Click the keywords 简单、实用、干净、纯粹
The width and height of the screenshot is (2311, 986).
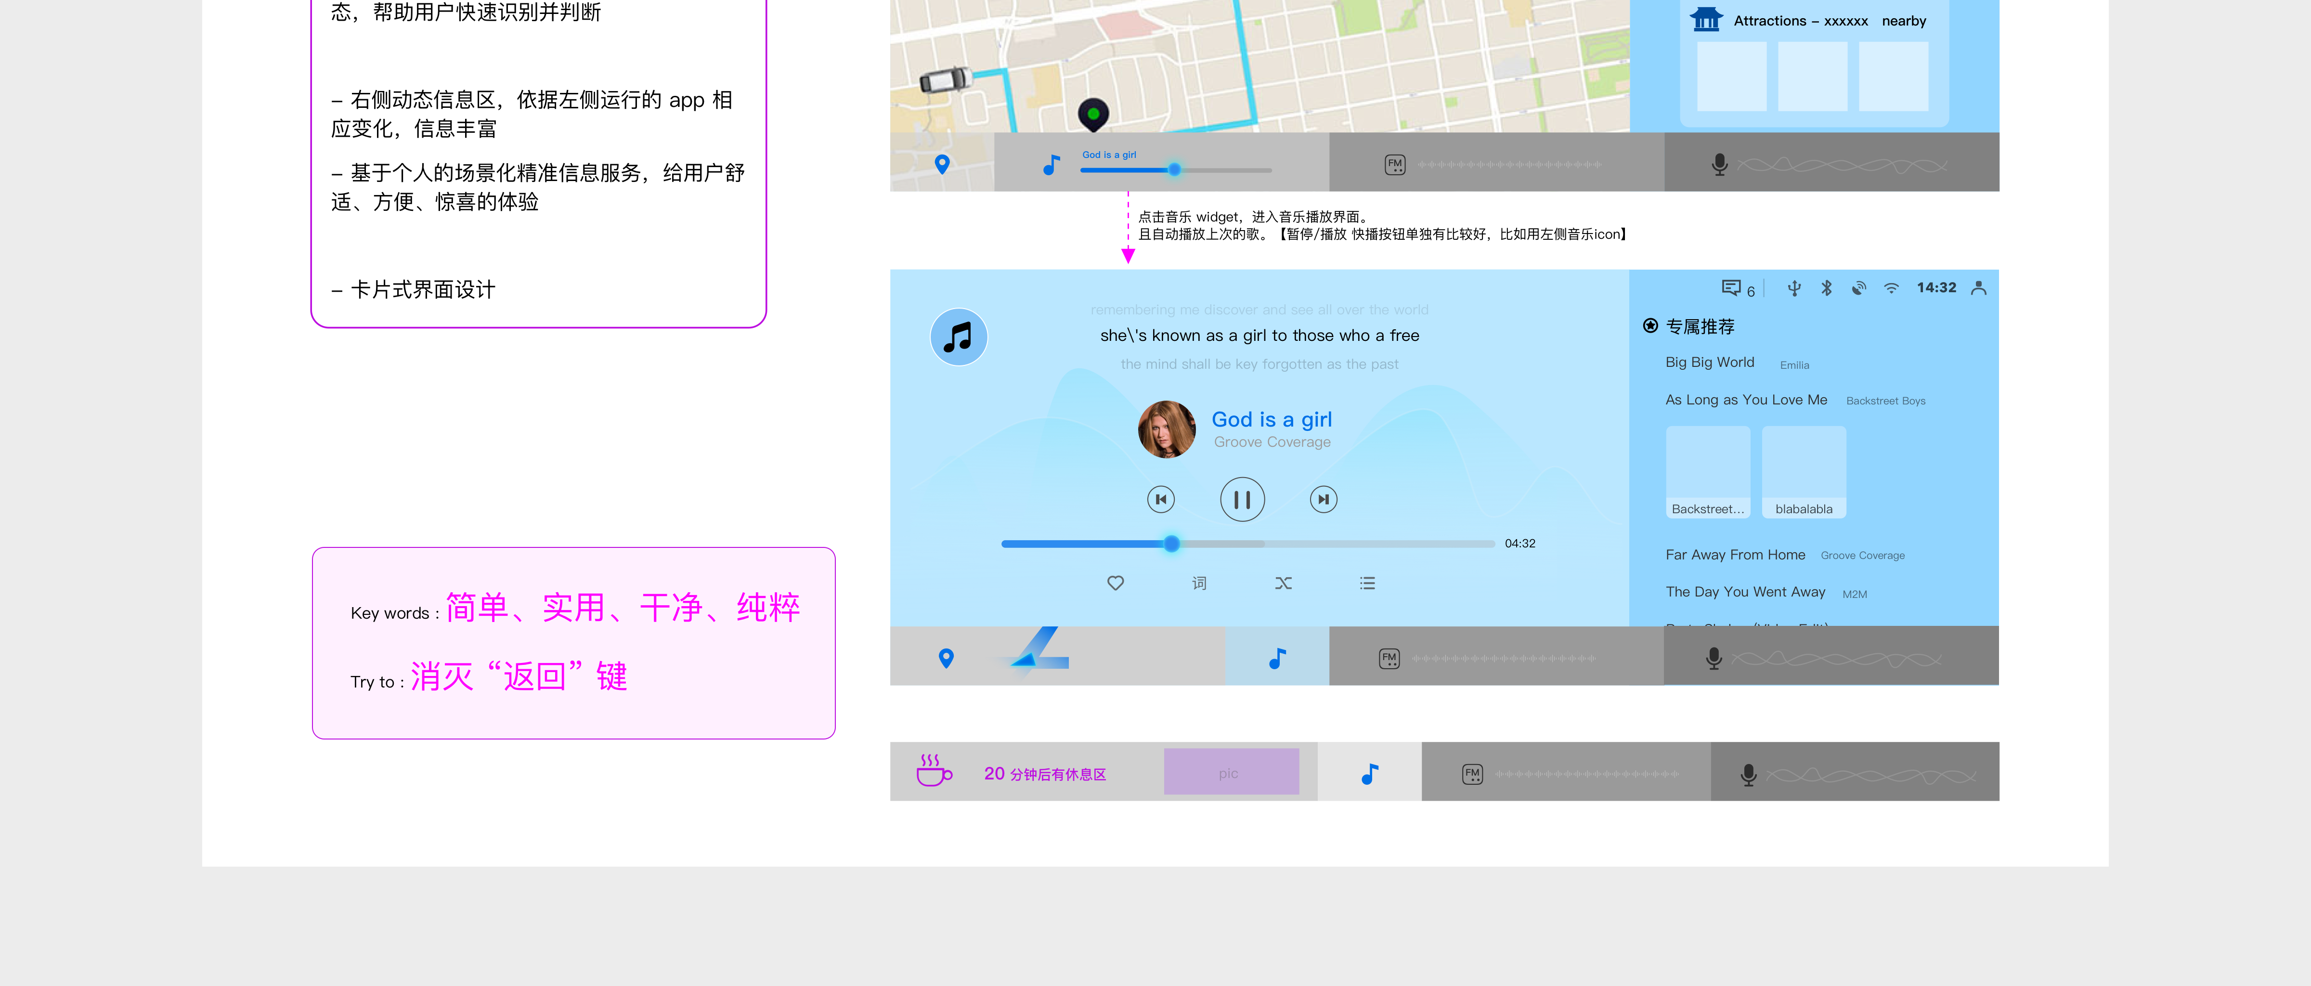tap(623, 608)
